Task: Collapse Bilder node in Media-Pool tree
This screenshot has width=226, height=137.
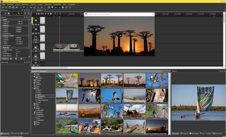Action: tap(32, 88)
